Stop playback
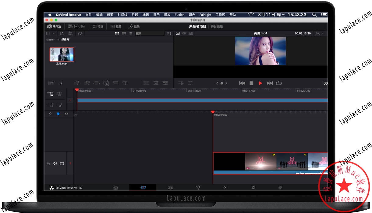 pos(251,83)
